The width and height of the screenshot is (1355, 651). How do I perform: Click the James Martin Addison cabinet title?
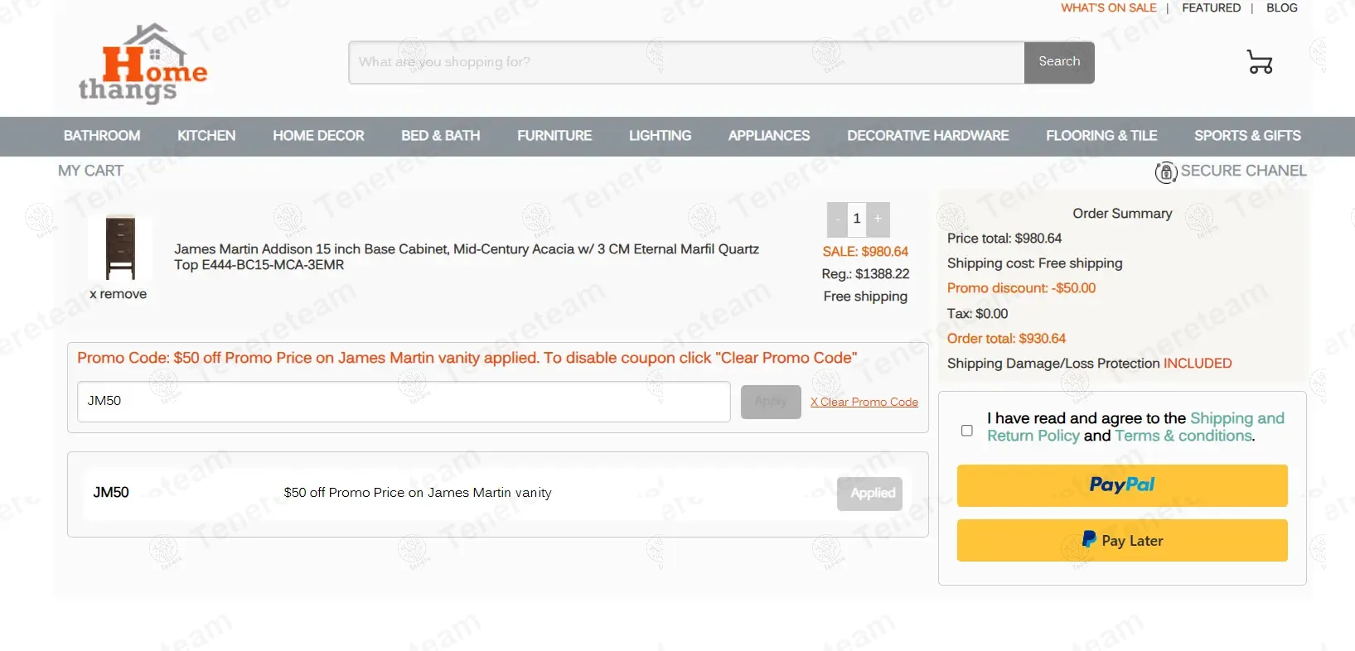tap(467, 257)
